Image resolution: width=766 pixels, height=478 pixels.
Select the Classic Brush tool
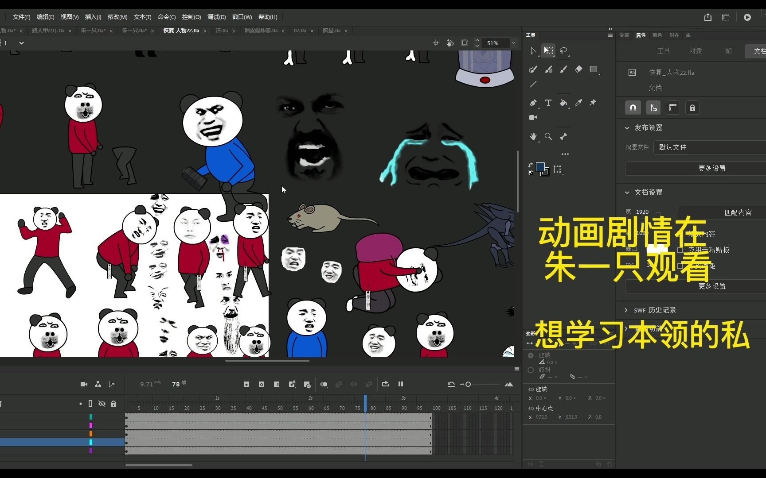(x=548, y=69)
